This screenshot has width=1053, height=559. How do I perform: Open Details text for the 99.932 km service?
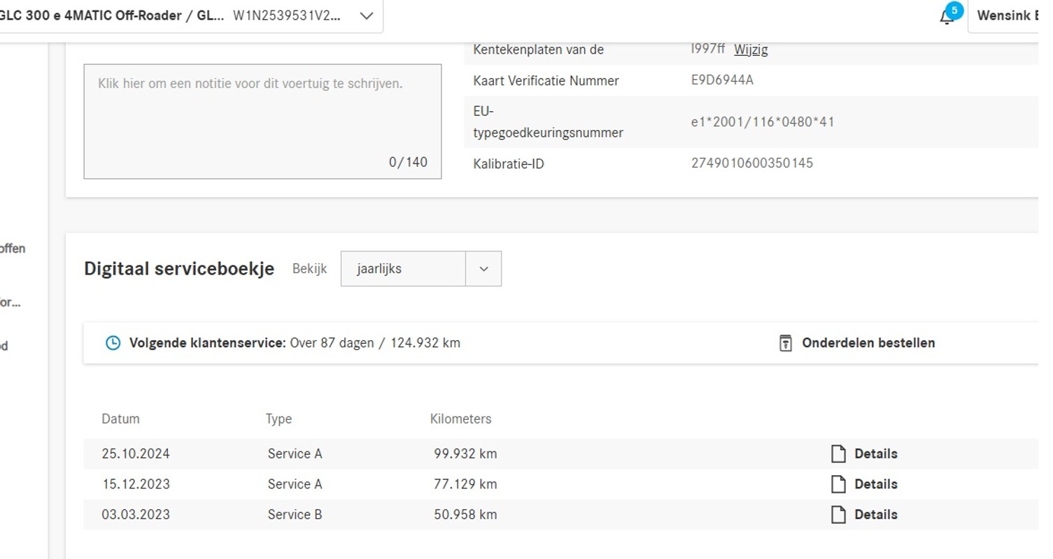click(x=875, y=453)
